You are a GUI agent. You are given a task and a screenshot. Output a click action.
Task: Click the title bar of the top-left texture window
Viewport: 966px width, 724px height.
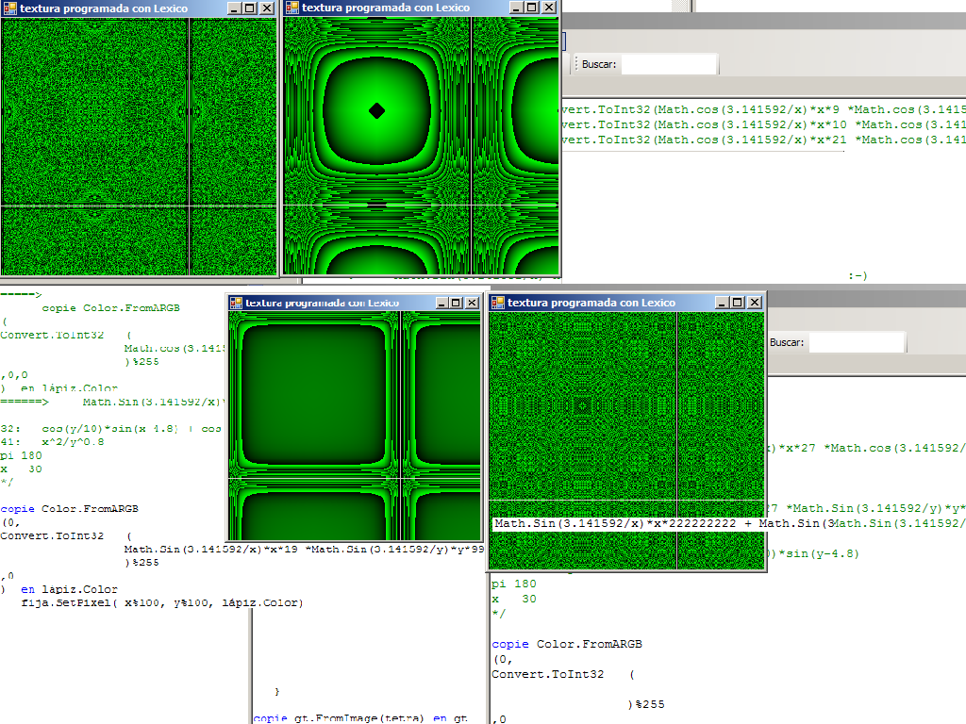(113, 8)
